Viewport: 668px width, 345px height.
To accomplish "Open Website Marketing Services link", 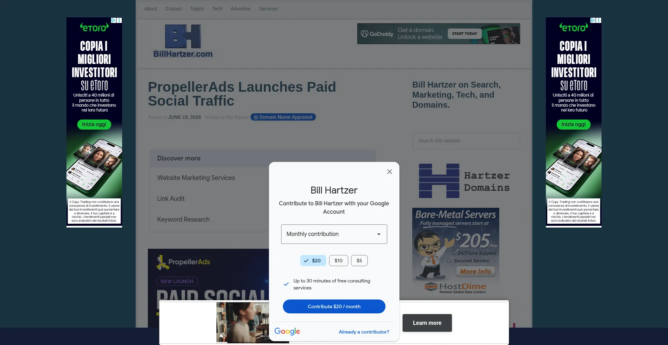I will tap(196, 178).
